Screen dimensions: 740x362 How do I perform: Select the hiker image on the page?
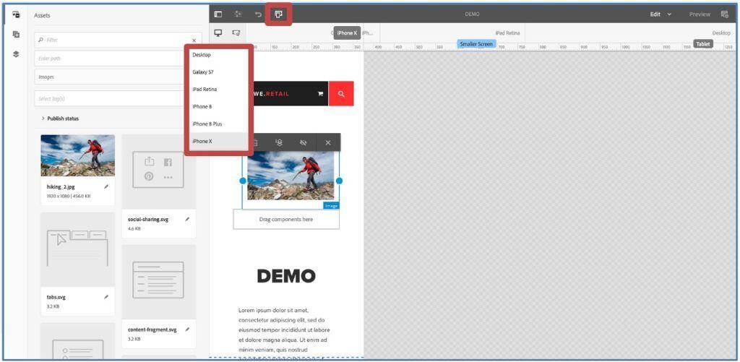pos(291,176)
